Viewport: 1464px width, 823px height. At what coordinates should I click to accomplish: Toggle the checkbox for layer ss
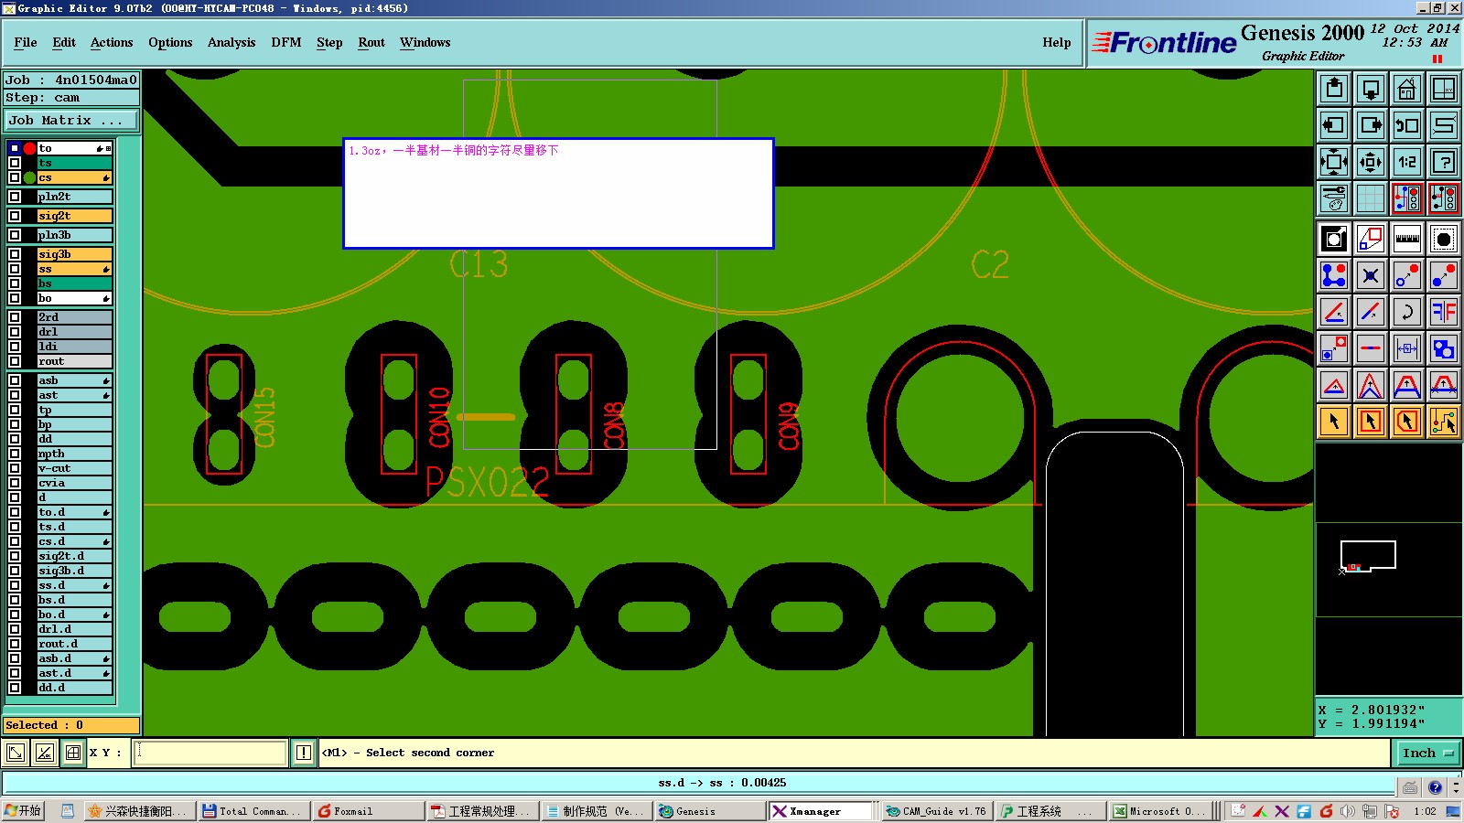point(15,269)
